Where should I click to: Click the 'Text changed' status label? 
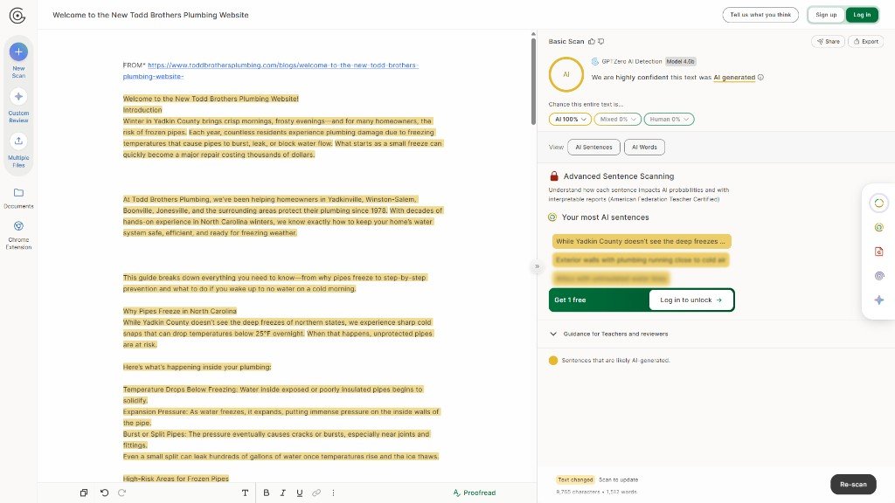575,480
